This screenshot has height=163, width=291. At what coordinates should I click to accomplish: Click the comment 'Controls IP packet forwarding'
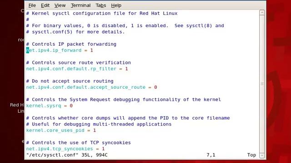[x=71, y=44]
